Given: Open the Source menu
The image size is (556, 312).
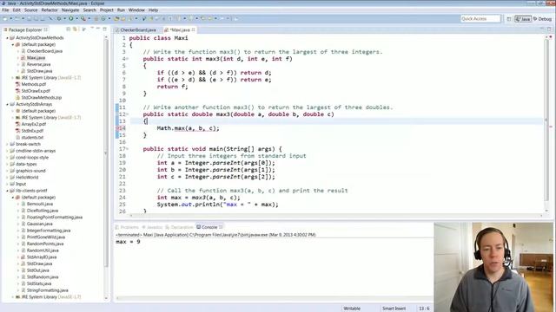Looking at the screenshot, I should [x=31, y=10].
